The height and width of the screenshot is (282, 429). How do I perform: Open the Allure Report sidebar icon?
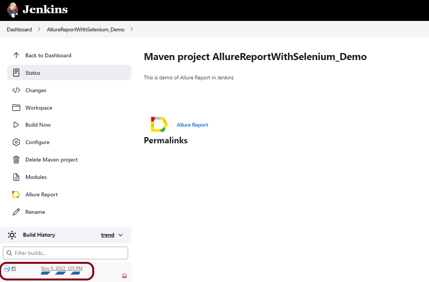[x=16, y=194]
